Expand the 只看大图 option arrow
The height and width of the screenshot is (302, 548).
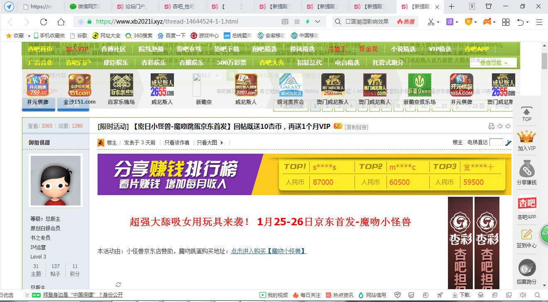click(x=222, y=143)
